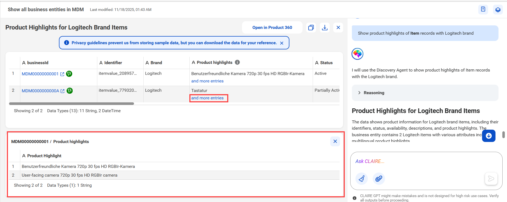Download the Logitech data results
507x202 pixels.
tap(325, 28)
